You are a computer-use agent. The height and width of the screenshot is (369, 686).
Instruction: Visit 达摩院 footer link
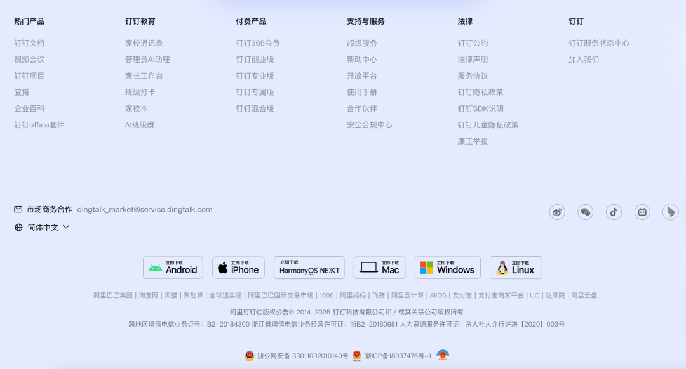coord(555,295)
